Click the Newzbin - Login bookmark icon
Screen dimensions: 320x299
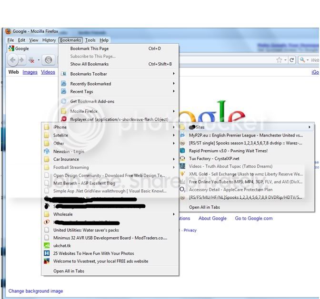coord(47,151)
